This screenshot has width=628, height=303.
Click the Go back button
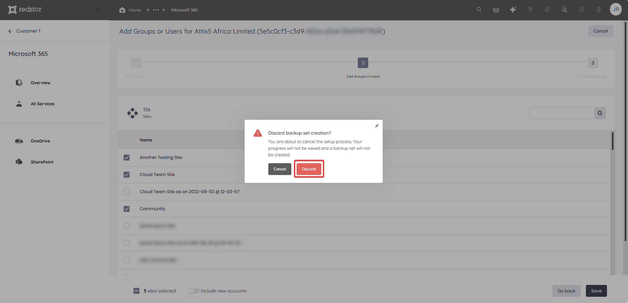click(566, 291)
